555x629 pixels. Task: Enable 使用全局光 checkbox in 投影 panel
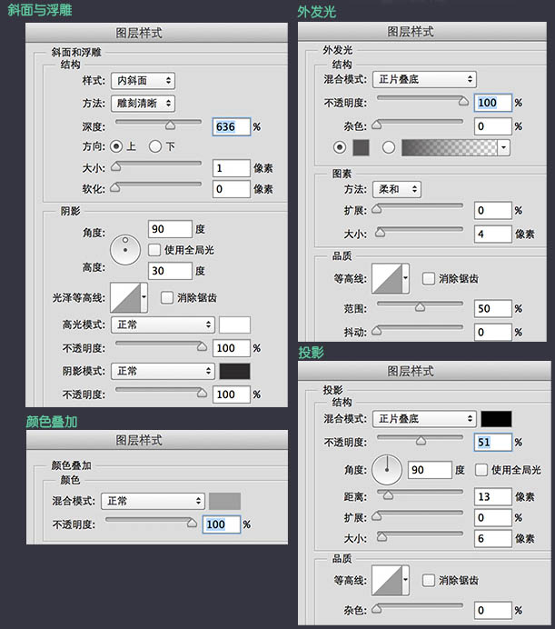(481, 470)
